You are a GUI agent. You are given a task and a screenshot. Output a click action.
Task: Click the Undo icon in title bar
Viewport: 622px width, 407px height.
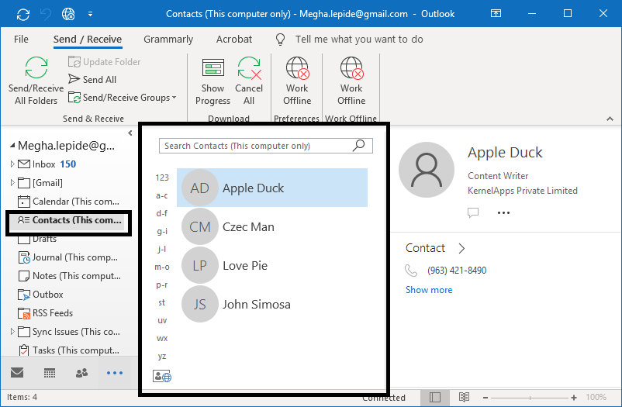[x=46, y=14]
